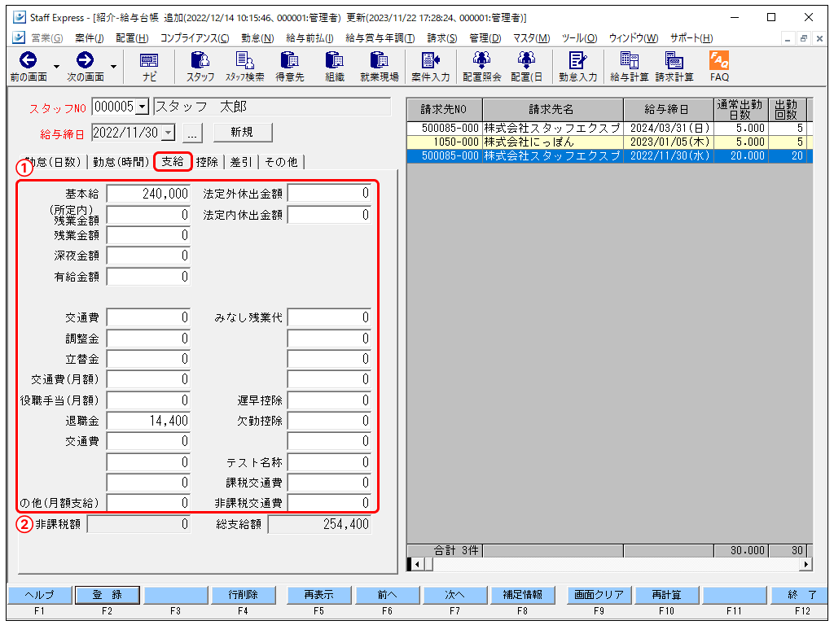834x625 pixels.
Task: Switch to the 控除 tab
Action: 207,162
